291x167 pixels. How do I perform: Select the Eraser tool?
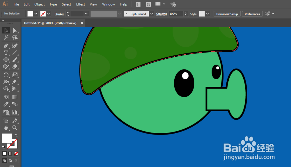[15, 67]
